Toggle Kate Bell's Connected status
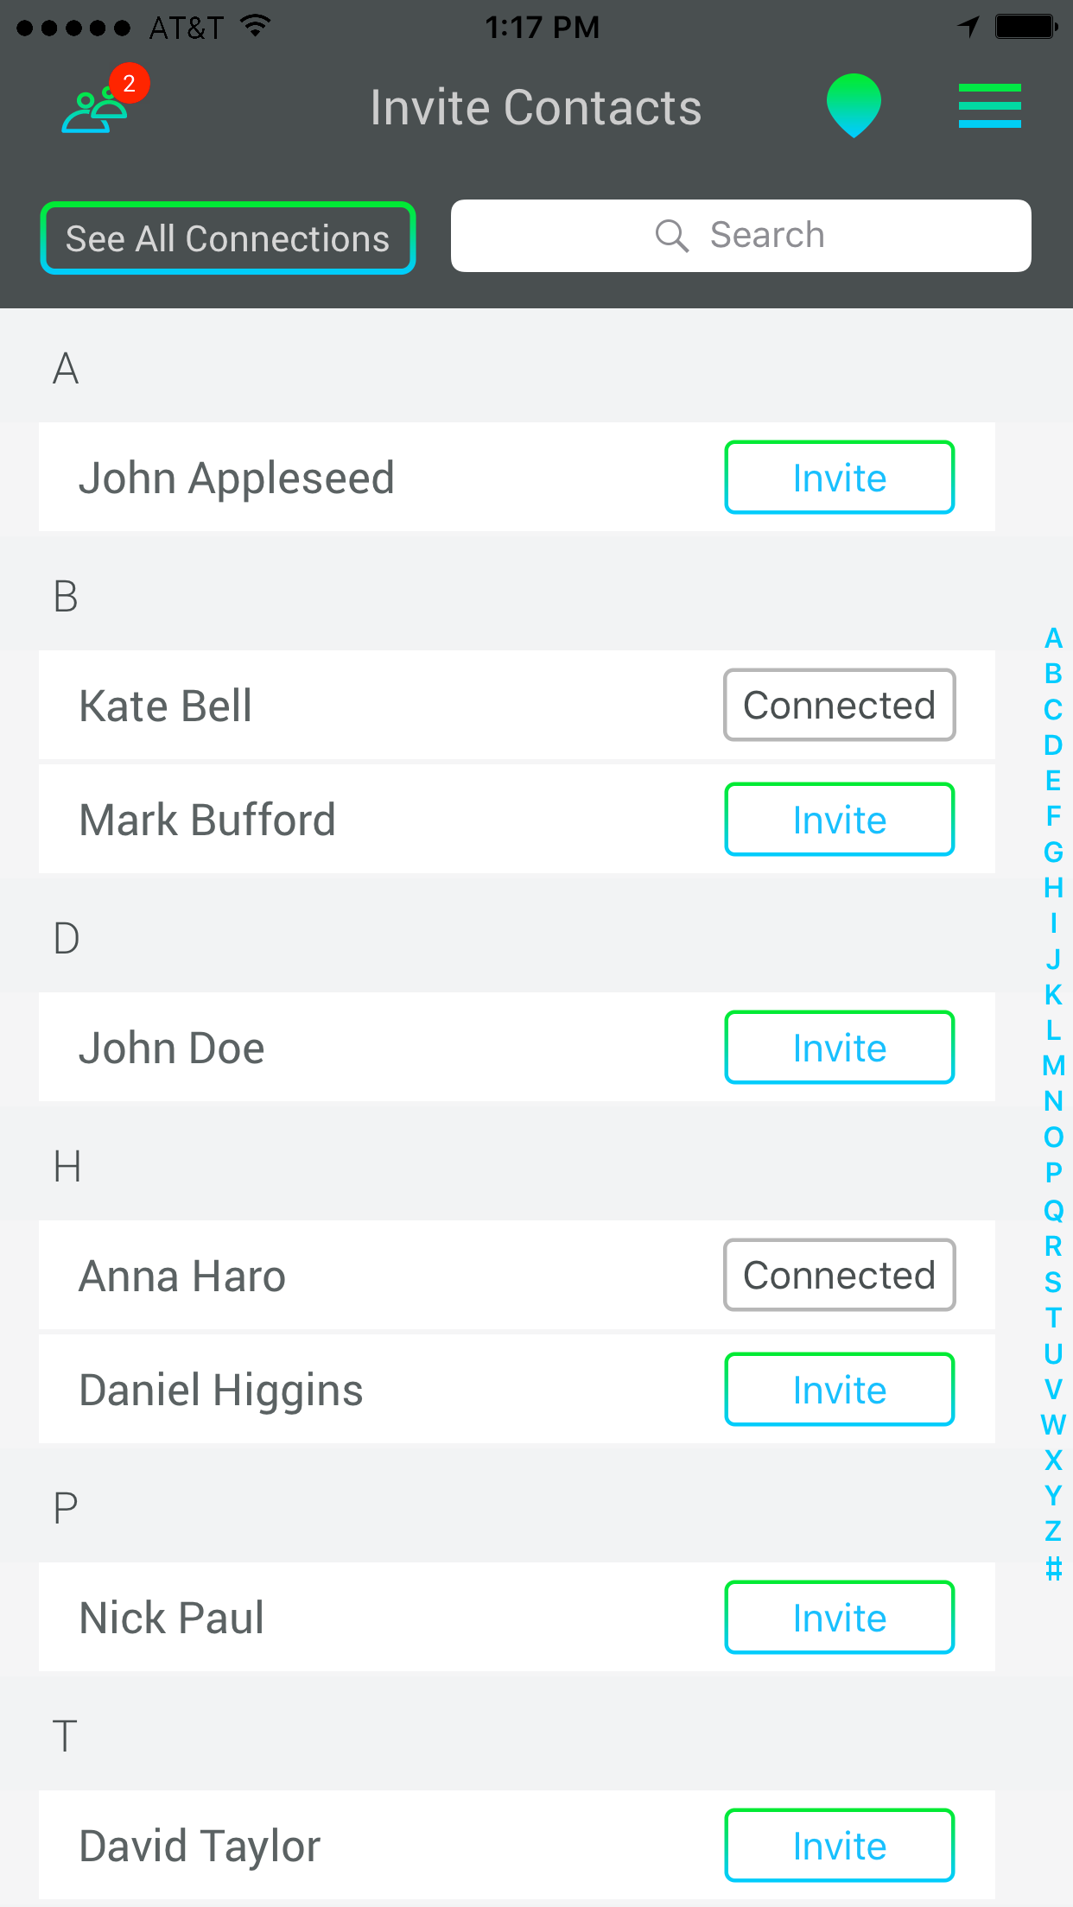Screen dimensions: 1073x1907 (839, 705)
